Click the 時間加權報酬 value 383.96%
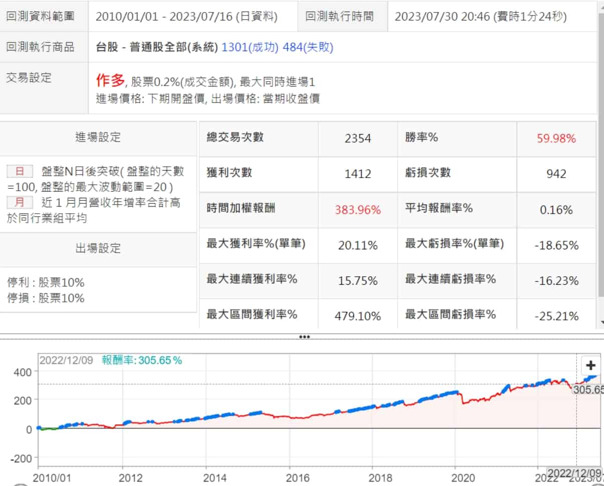This screenshot has height=486, width=604. click(358, 210)
